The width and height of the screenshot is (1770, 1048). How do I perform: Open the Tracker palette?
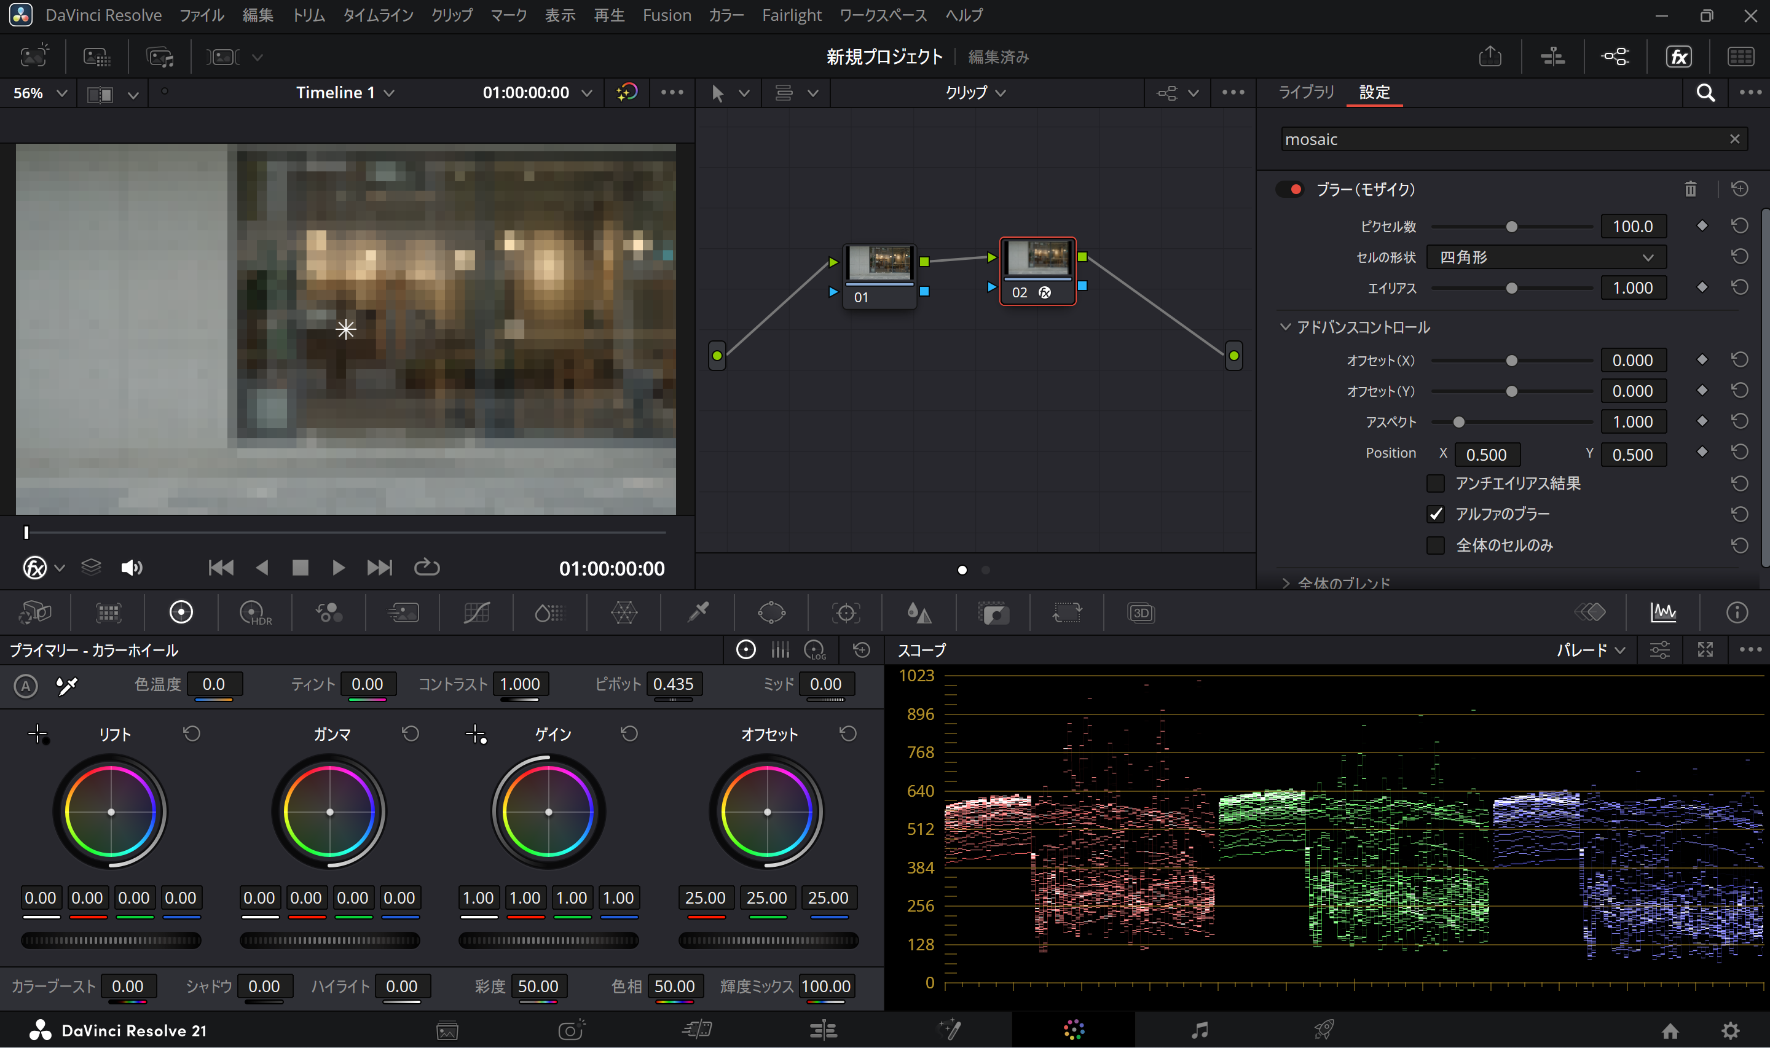846,612
